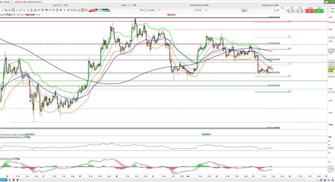The image size is (335, 182).
Task: Click the blue Share button
Action: click(3, 180)
